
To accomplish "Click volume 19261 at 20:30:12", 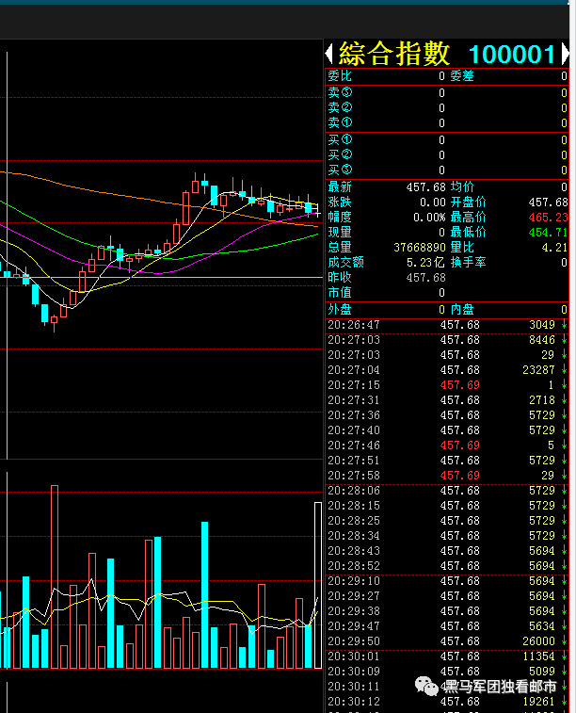I will coord(538,701).
